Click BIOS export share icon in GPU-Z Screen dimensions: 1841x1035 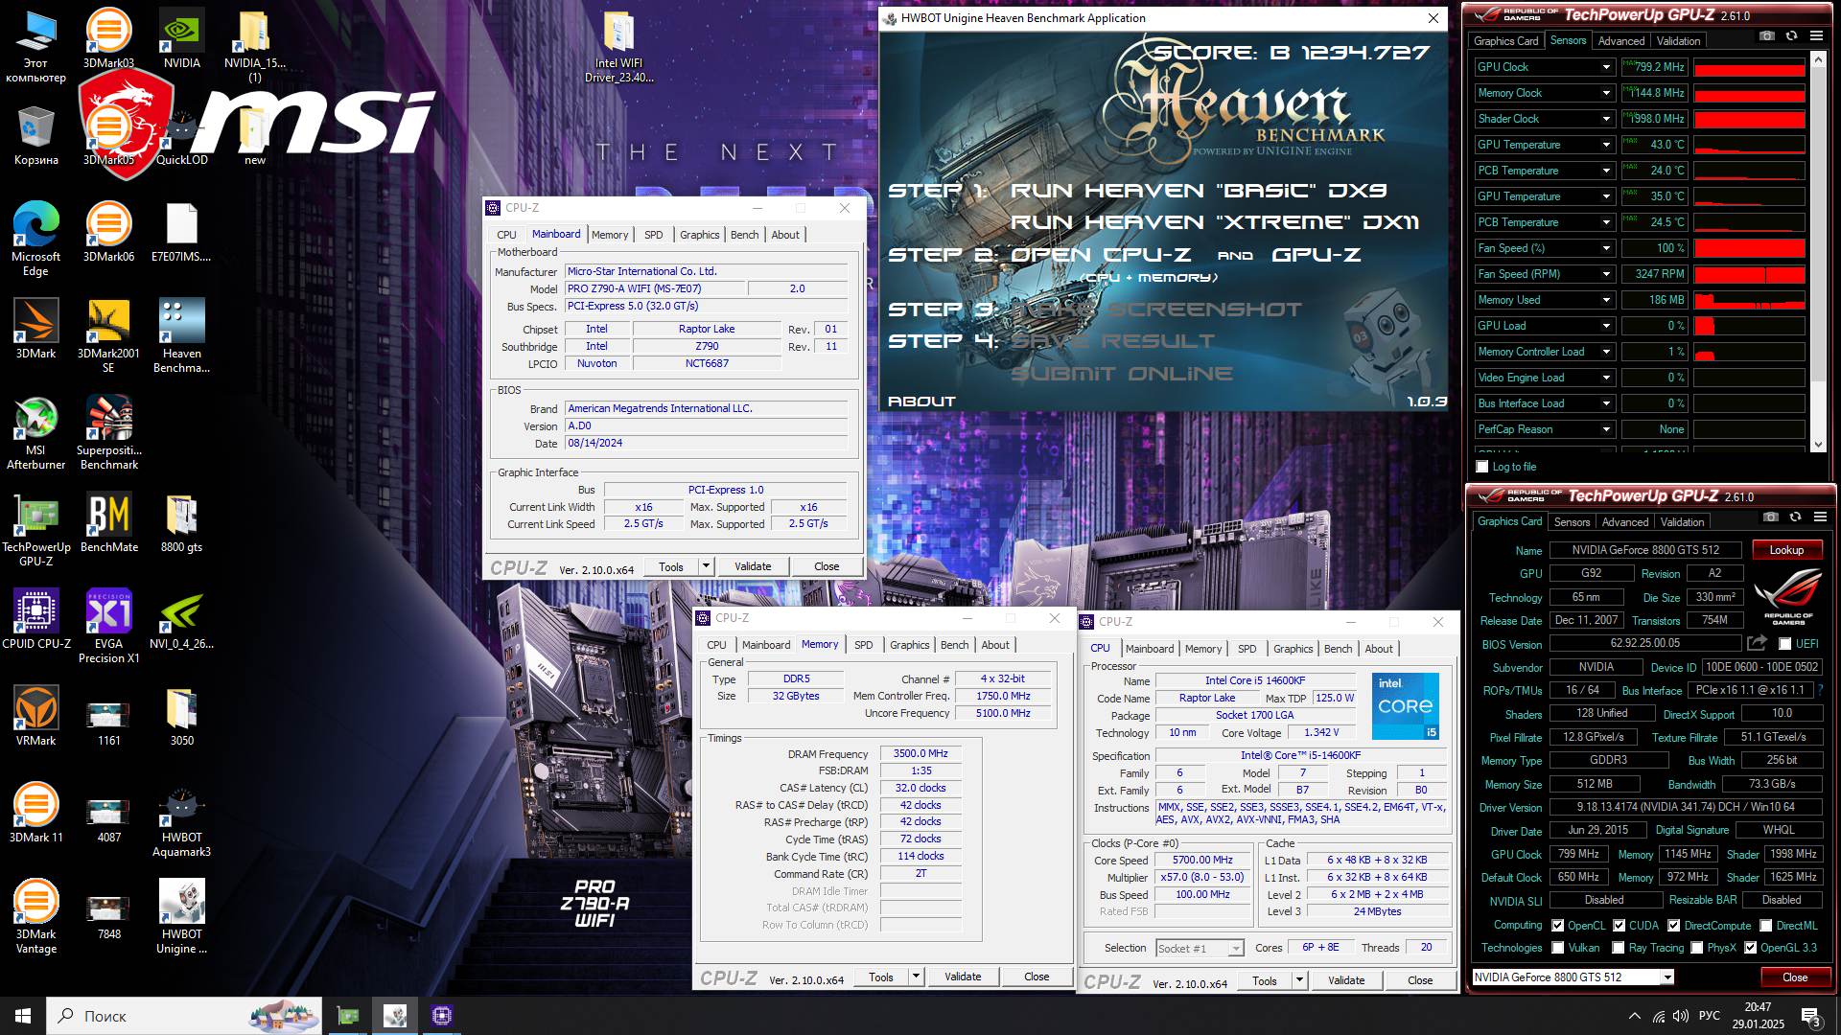1757,643
